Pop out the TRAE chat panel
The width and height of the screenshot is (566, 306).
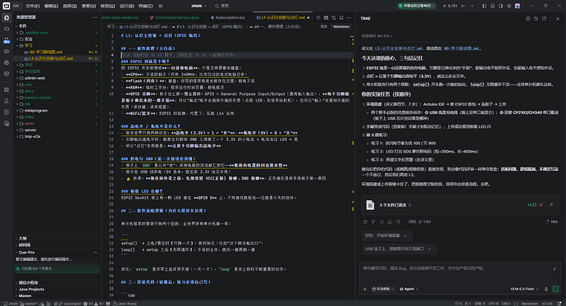coord(544,18)
